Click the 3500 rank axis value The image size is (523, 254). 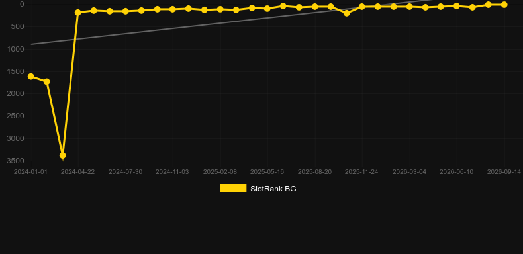click(16, 161)
